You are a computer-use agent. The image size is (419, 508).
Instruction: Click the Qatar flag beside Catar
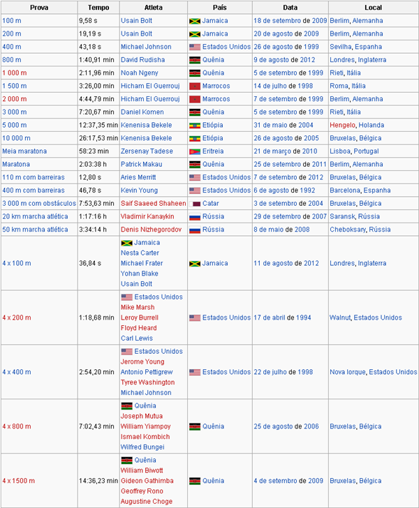pyautogui.click(x=195, y=204)
